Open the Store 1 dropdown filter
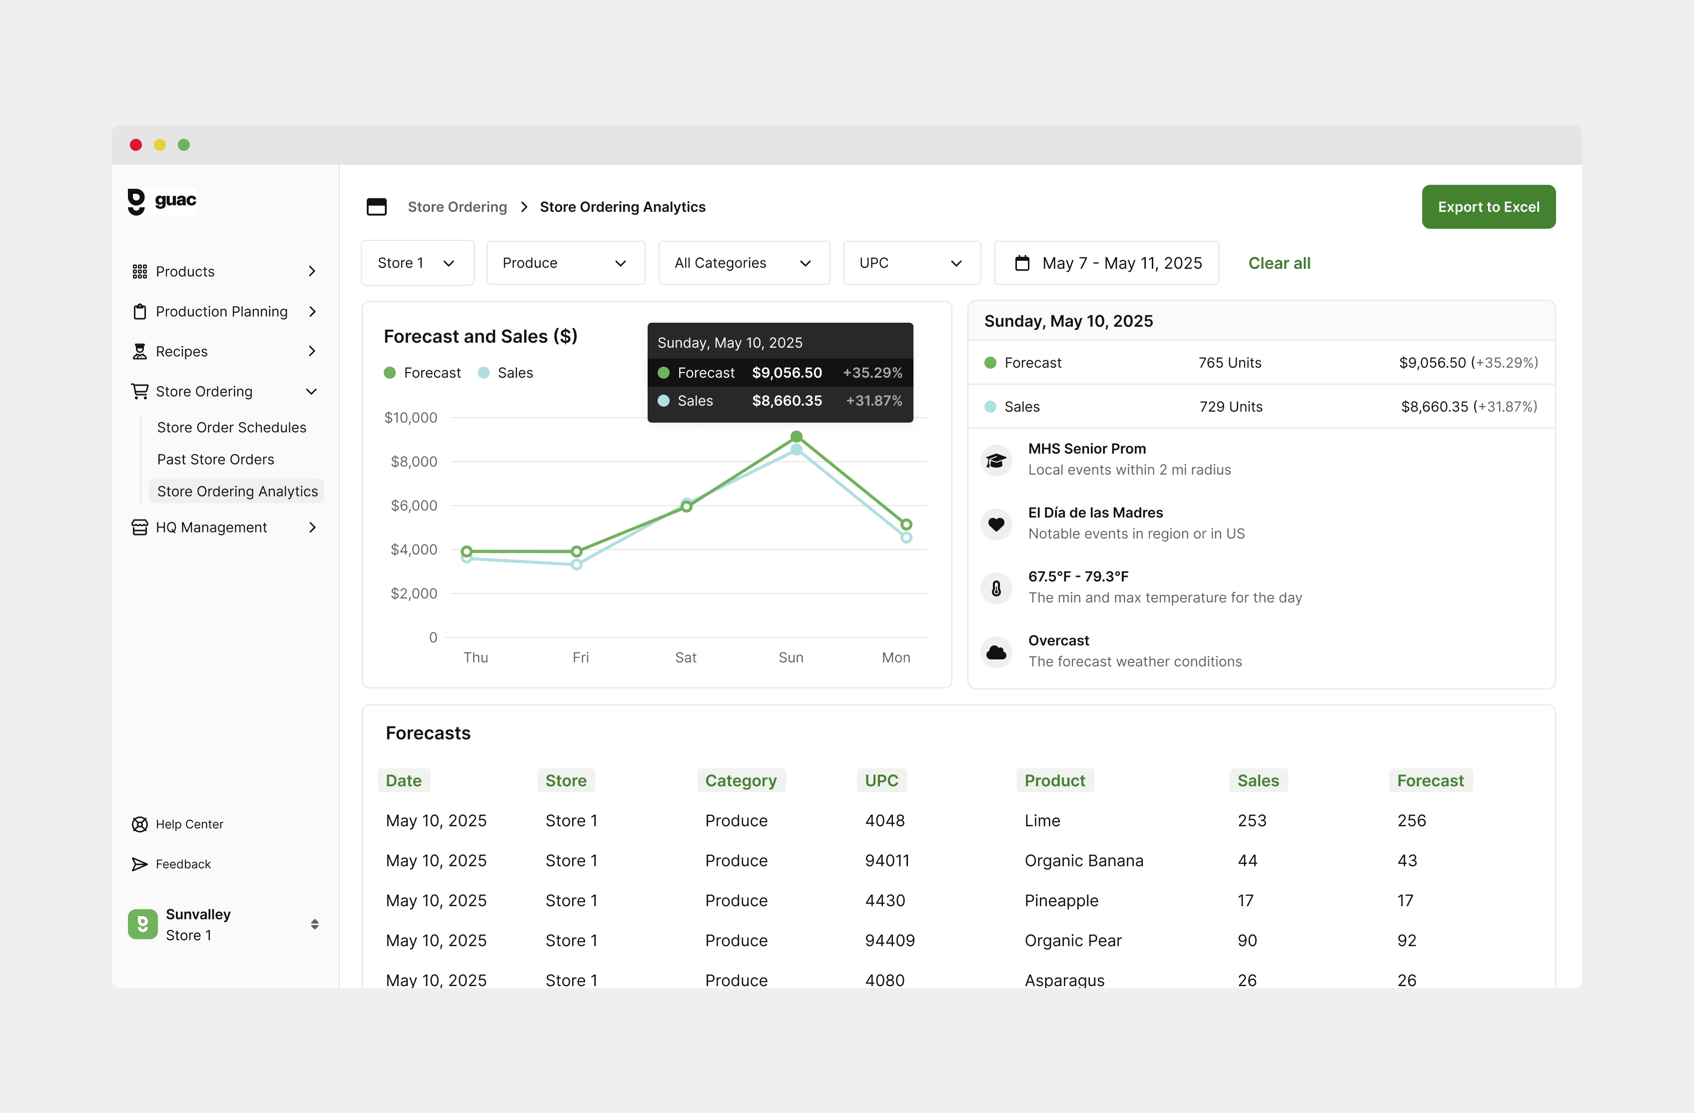 click(417, 263)
